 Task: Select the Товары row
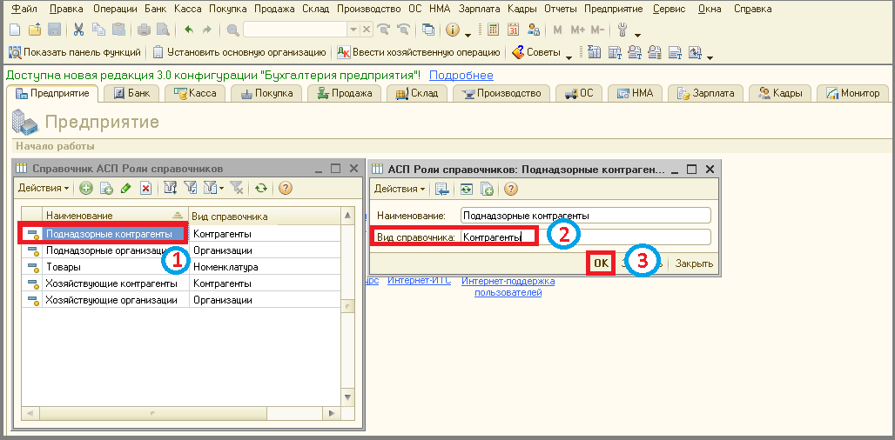181,267
